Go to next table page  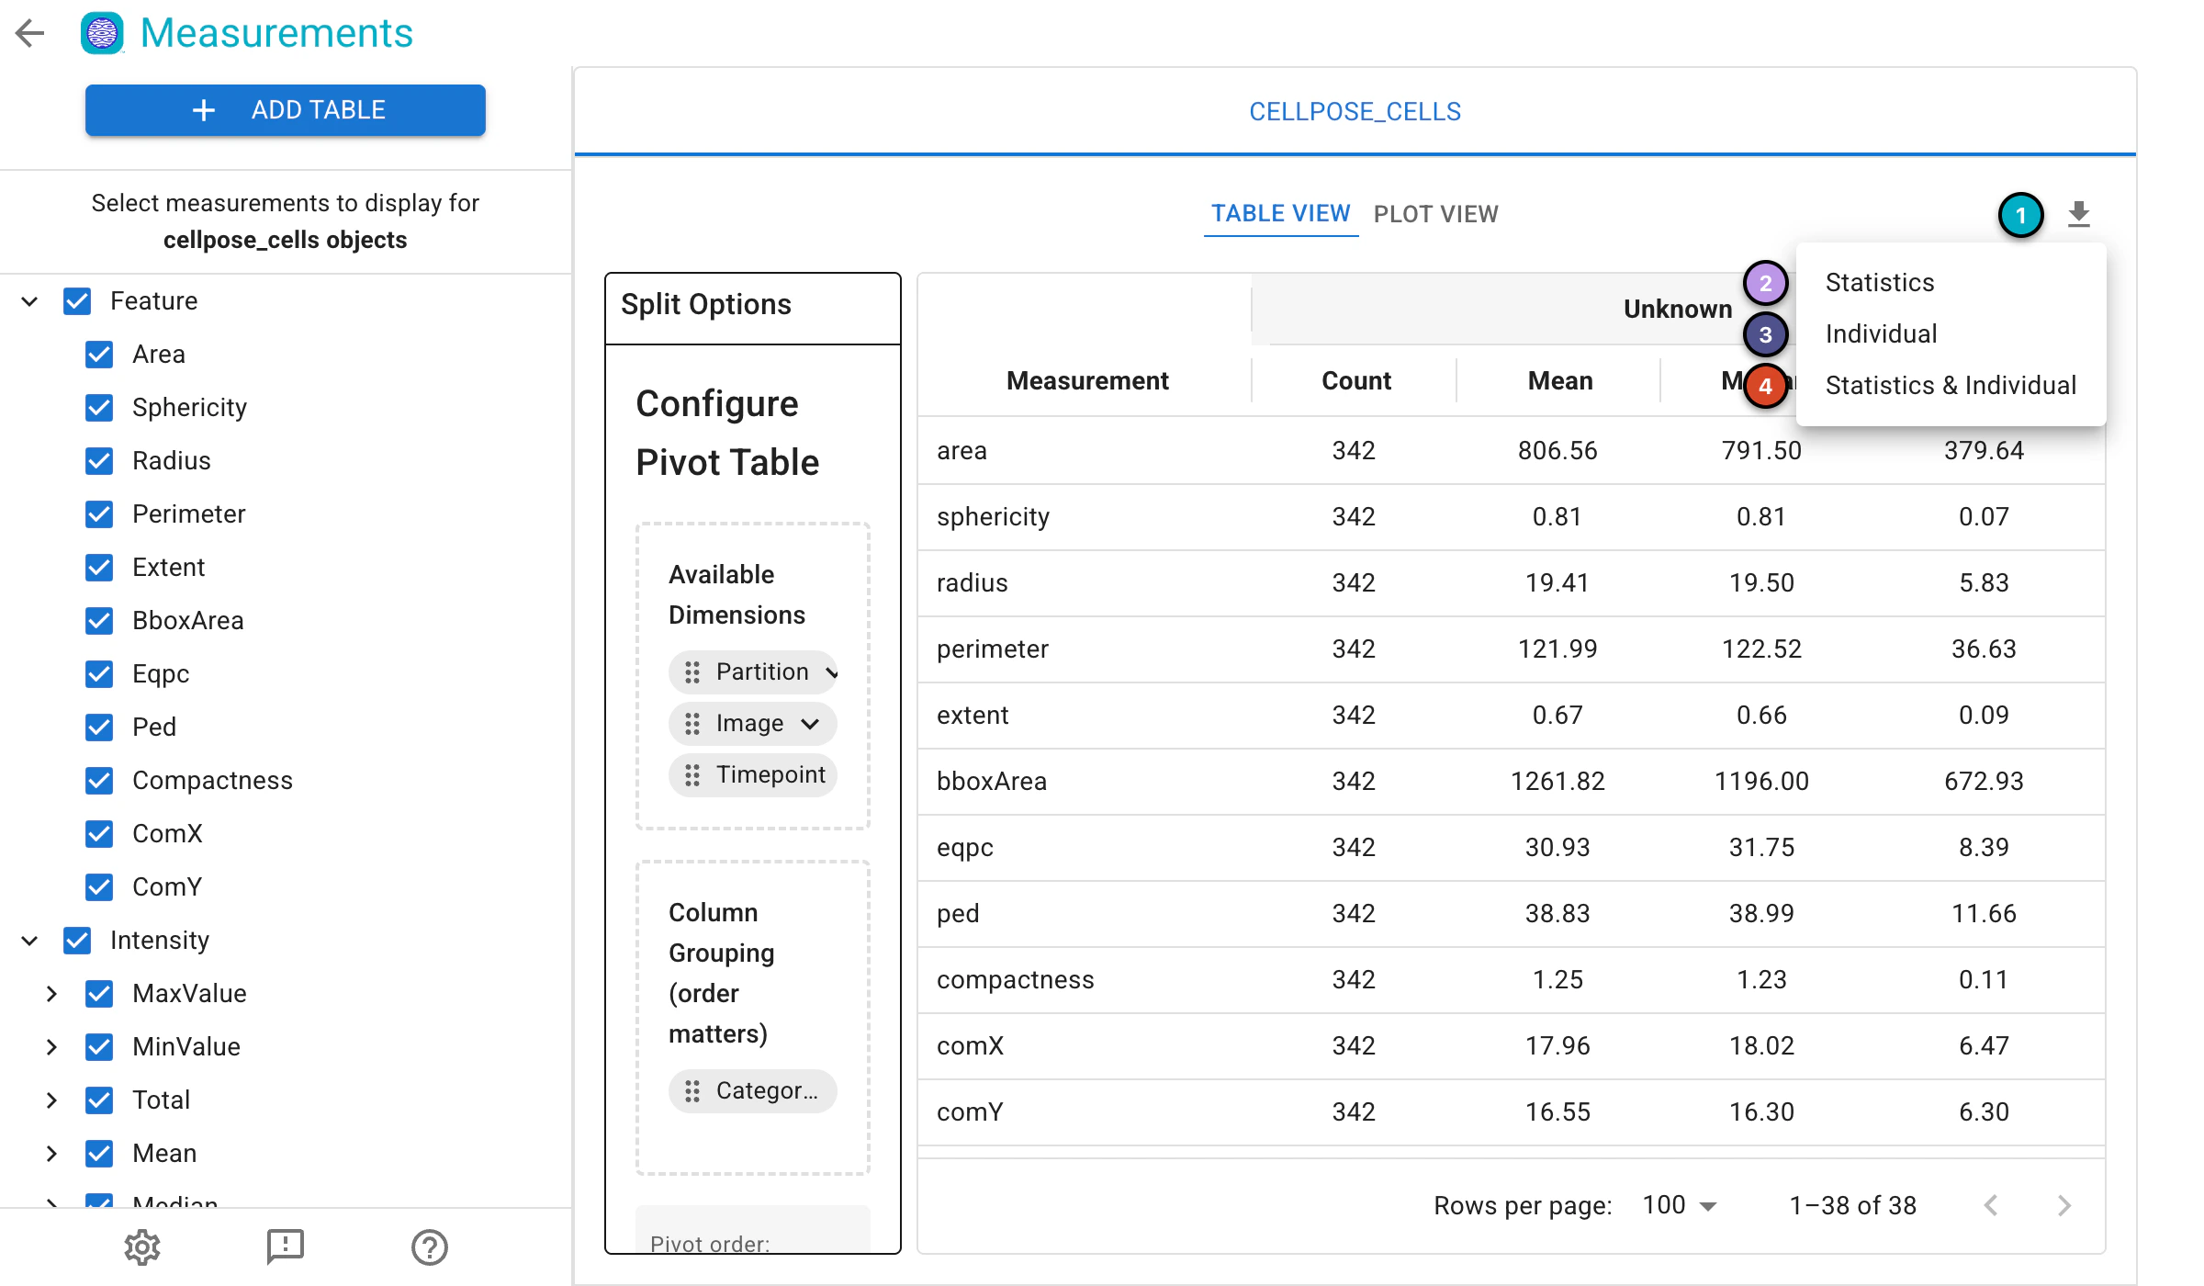coord(2063,1205)
